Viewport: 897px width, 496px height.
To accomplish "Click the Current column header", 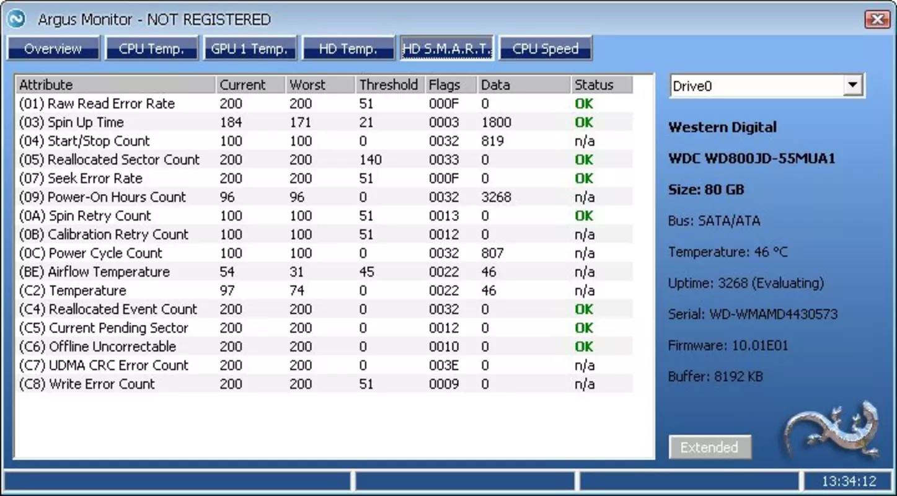I will [x=251, y=85].
